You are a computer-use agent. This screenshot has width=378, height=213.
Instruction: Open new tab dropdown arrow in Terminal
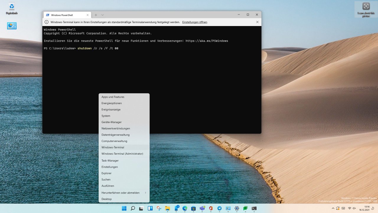tap(102, 15)
